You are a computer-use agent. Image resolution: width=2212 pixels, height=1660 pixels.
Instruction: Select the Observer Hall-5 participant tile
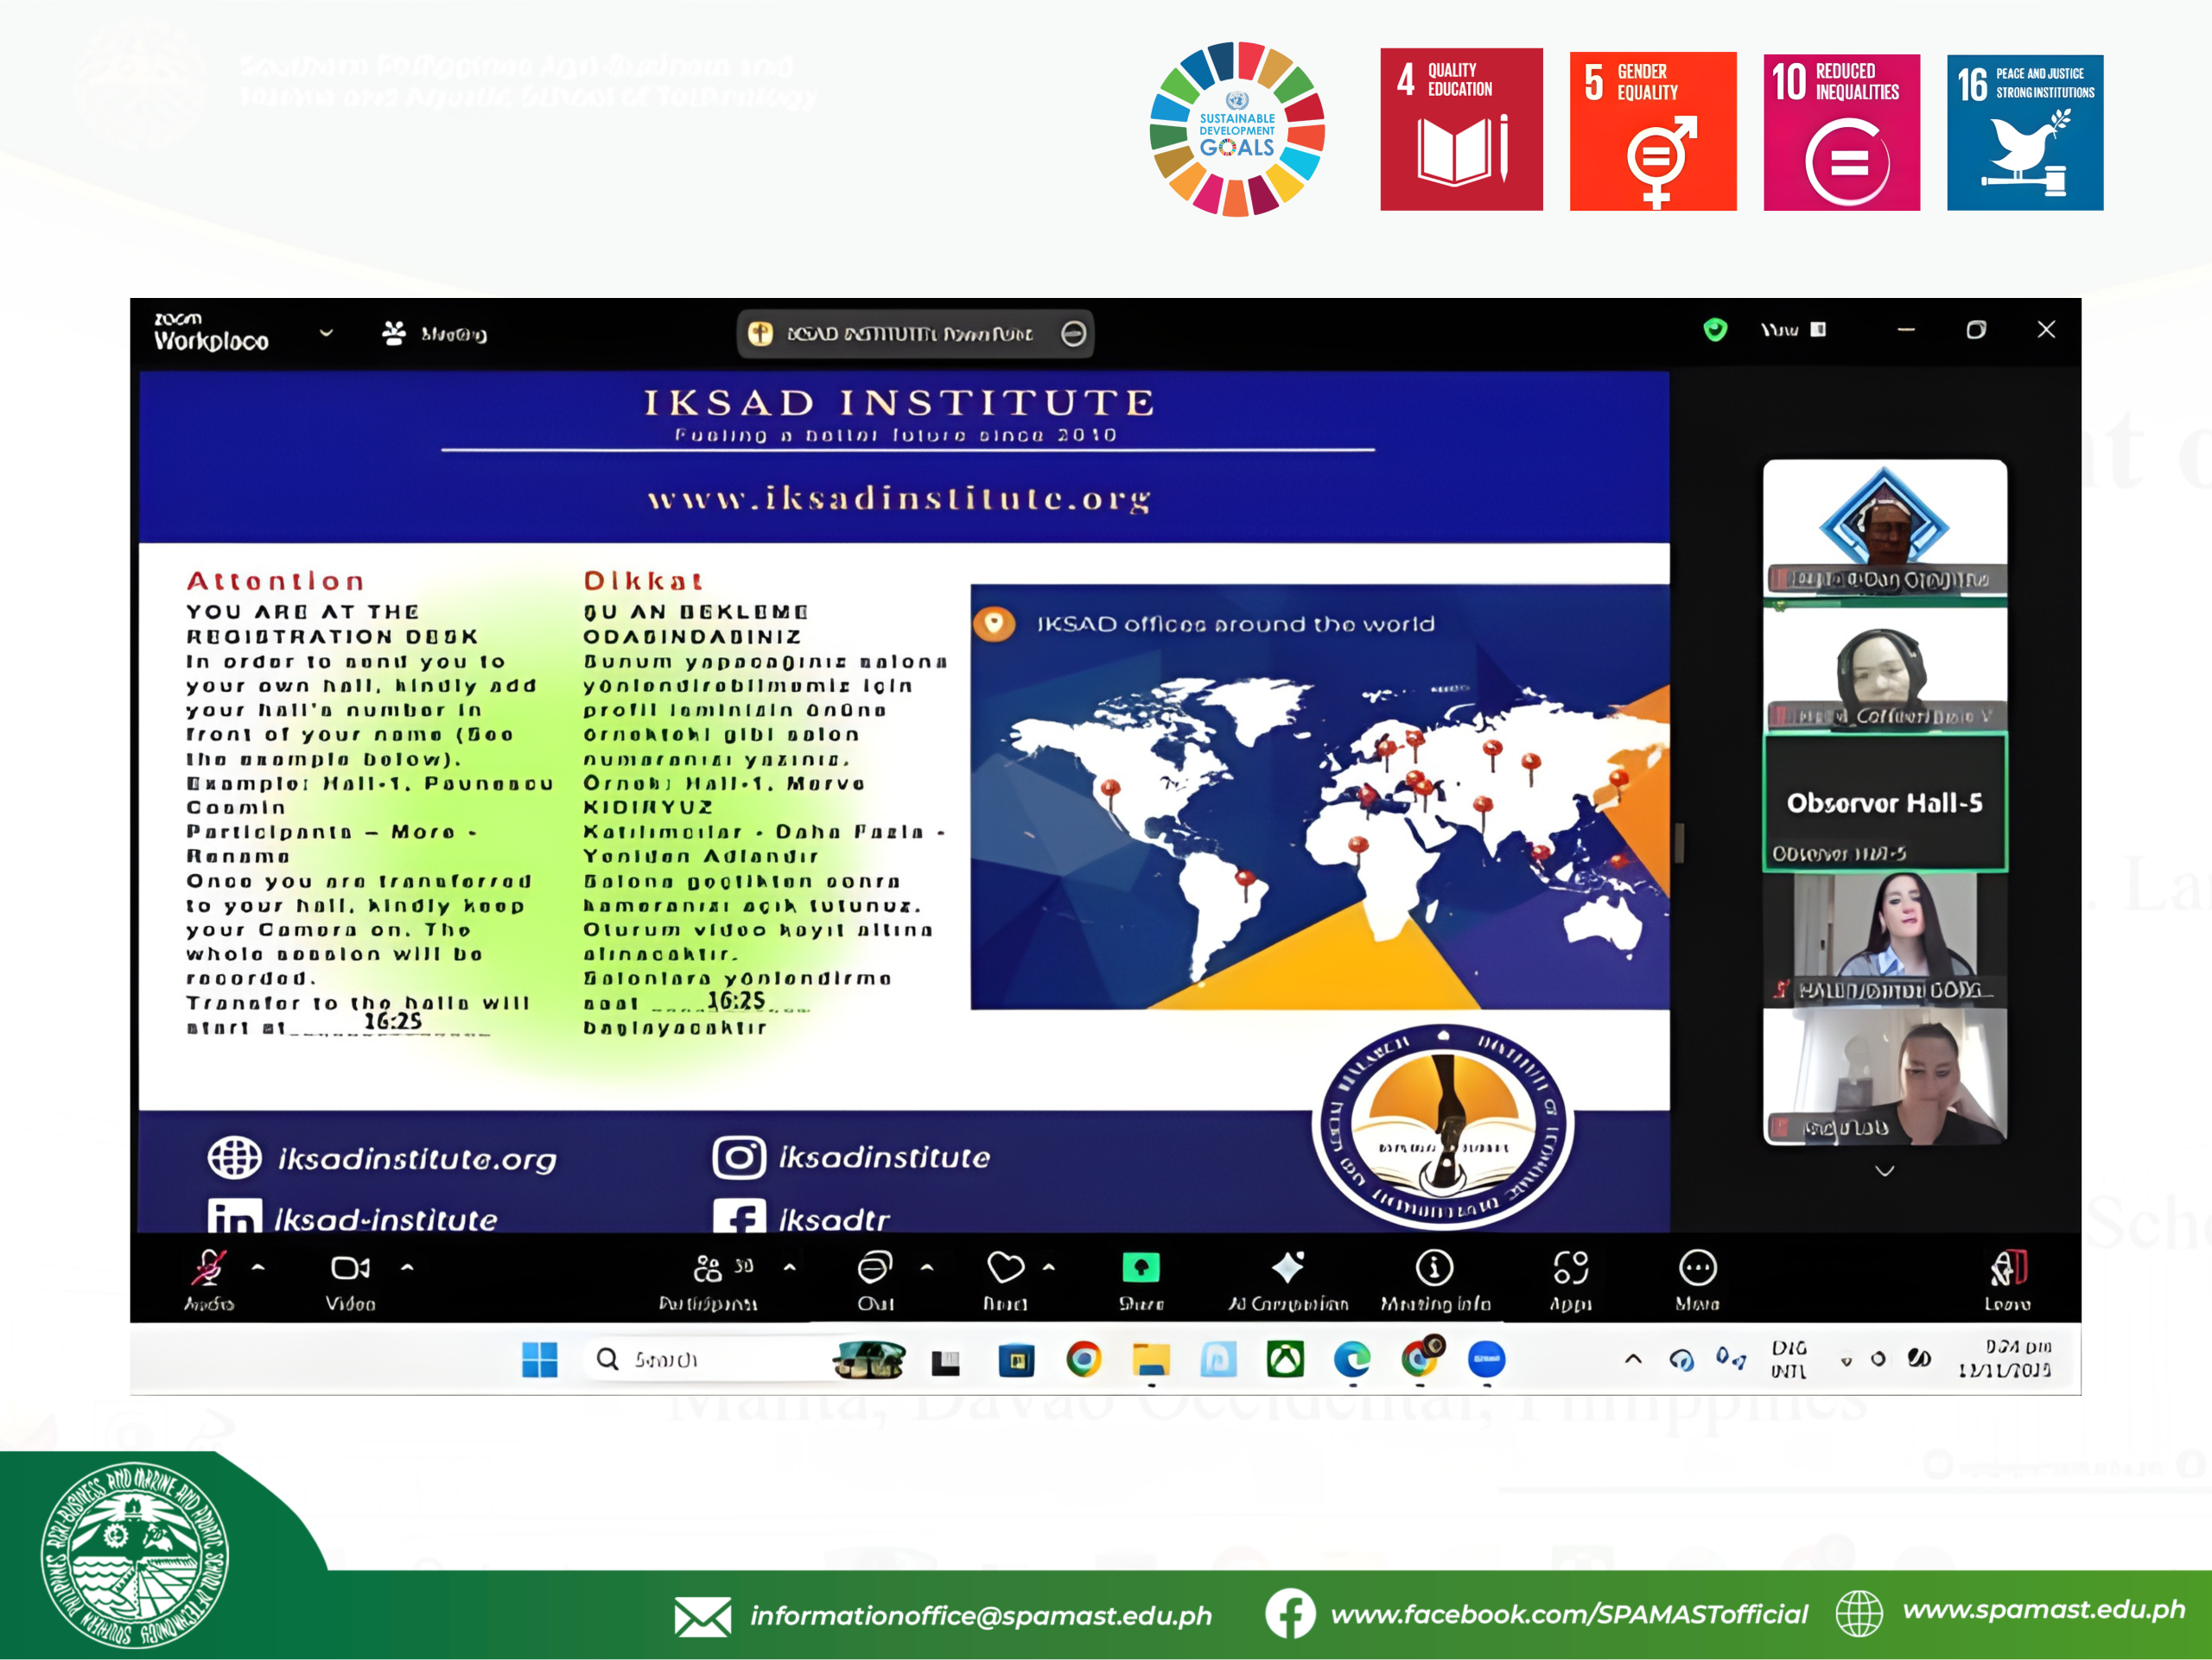(1884, 802)
